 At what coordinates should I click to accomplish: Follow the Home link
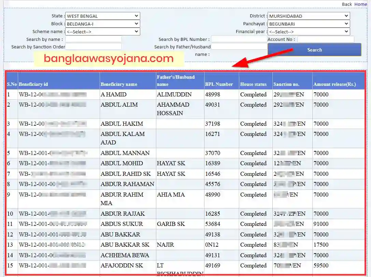point(360,4)
